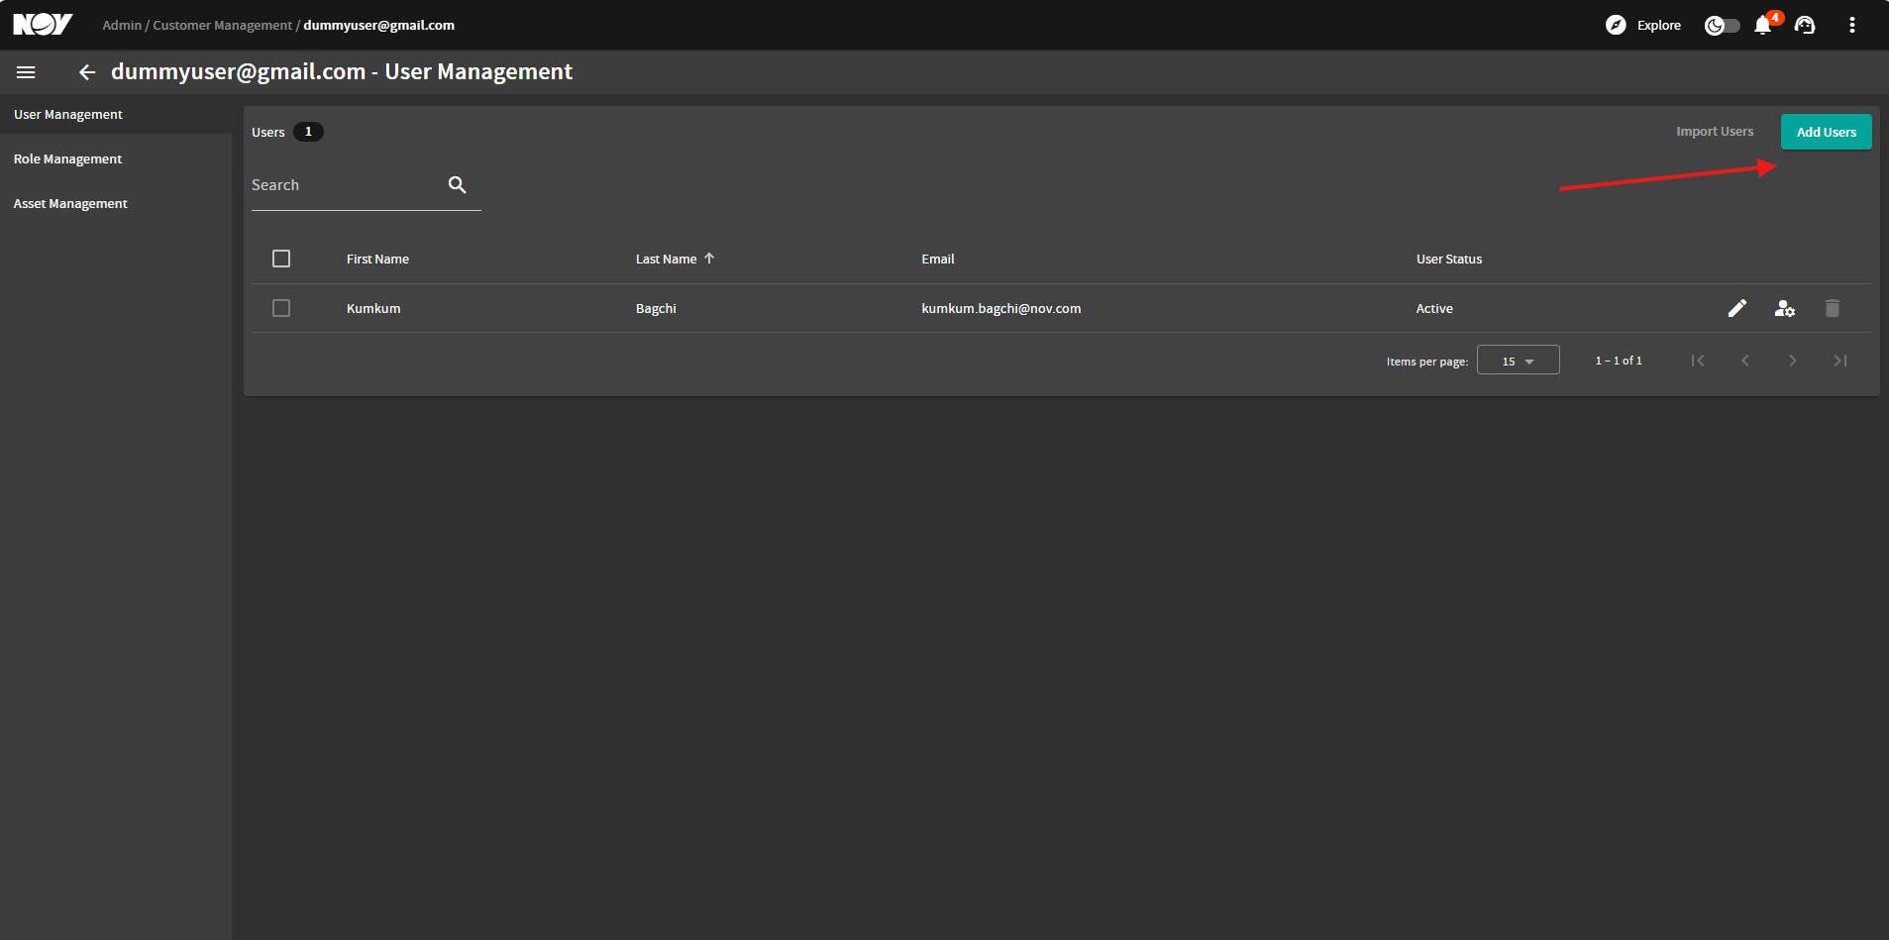
Task: Edit user Kumkum with pencil icon
Action: 1737,308
